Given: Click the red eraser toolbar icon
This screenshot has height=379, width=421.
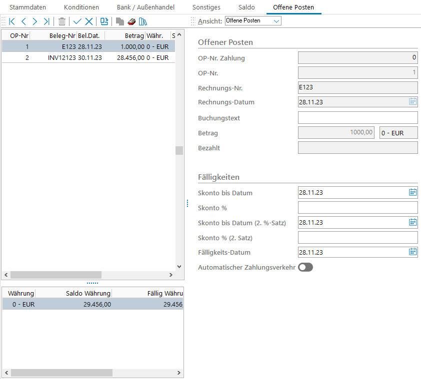Looking at the screenshot, I should 131,21.
